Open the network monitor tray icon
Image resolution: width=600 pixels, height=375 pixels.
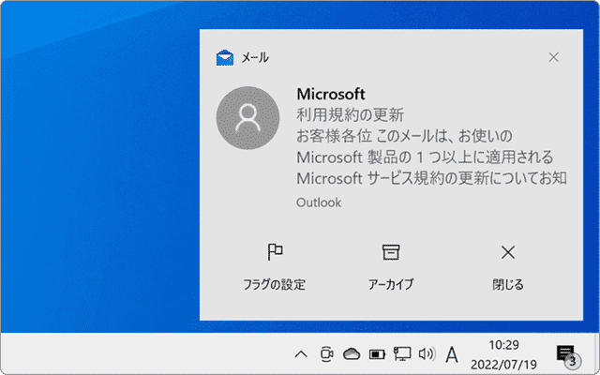pos(402,354)
